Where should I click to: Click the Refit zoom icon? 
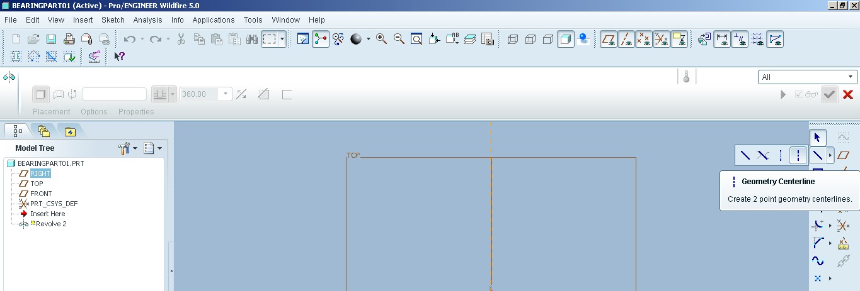[416, 39]
